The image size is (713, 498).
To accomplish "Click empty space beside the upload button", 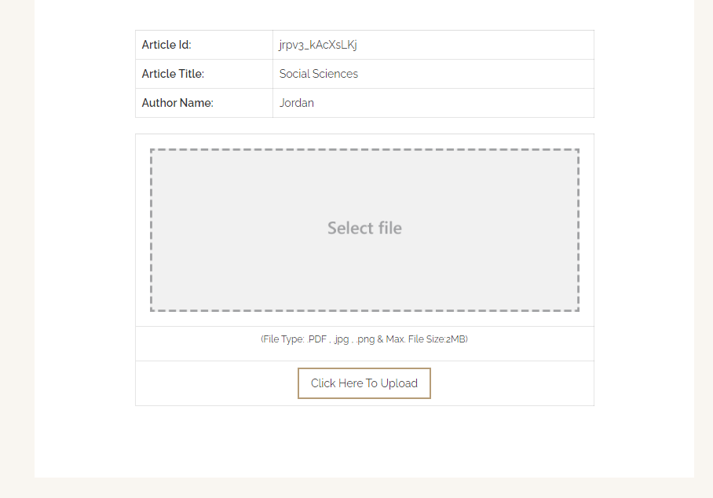I will coord(510,383).
